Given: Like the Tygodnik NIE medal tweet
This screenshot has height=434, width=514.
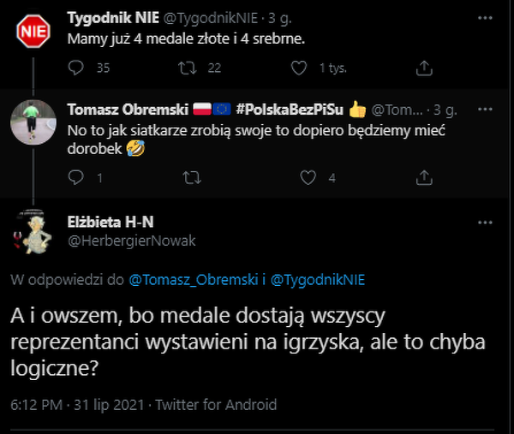Looking at the screenshot, I should pyautogui.click(x=298, y=68).
